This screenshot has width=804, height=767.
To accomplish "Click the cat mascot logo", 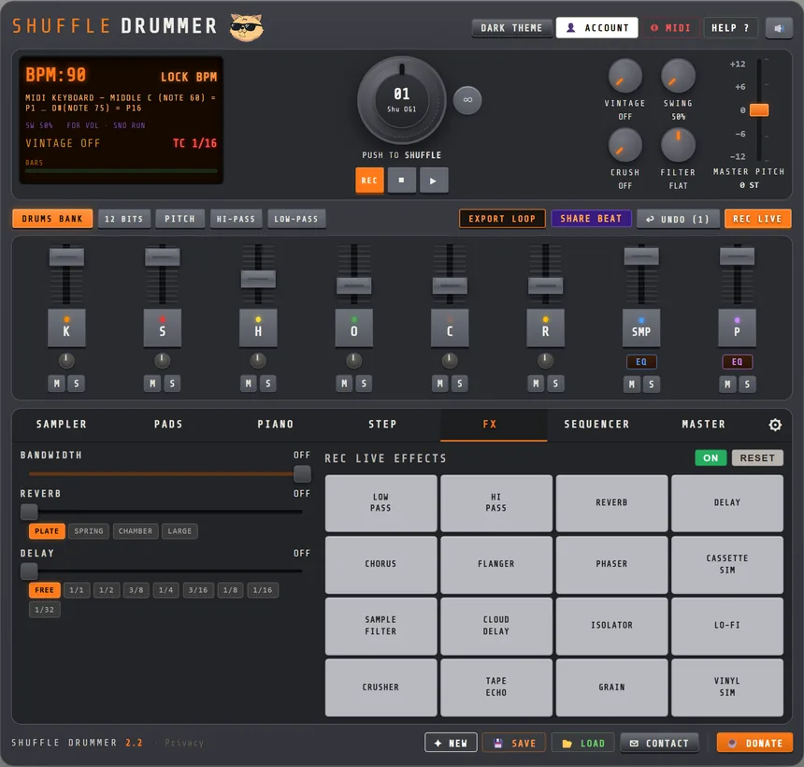I will [x=247, y=27].
